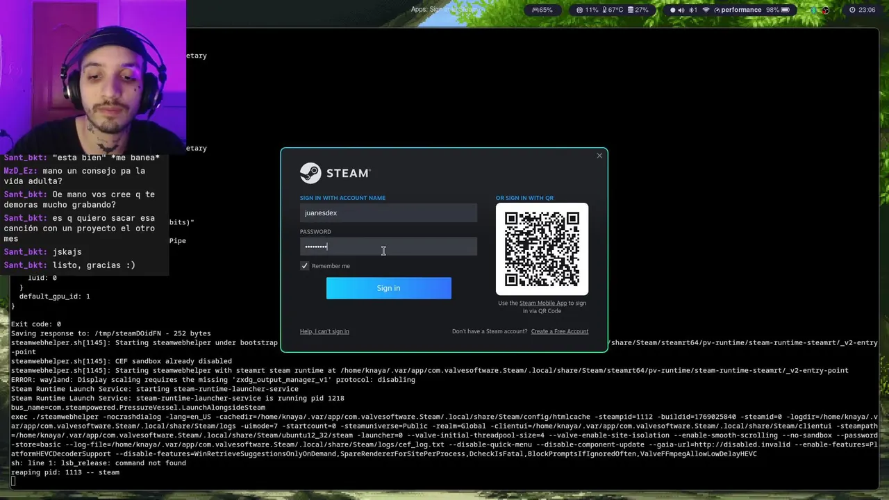889x500 pixels.
Task: Open the Bluetooth icon in top bar
Action: click(x=693, y=10)
